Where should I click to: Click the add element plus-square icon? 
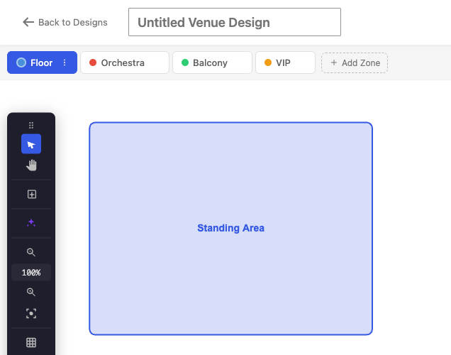[x=32, y=194]
